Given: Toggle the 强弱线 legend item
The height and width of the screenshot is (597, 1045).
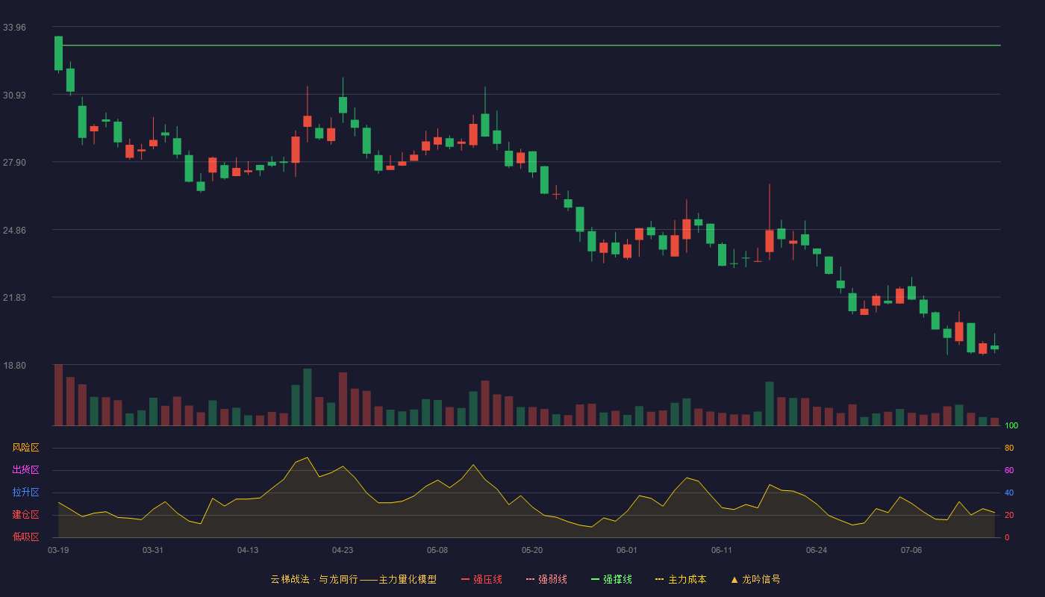Looking at the screenshot, I should pos(546,579).
